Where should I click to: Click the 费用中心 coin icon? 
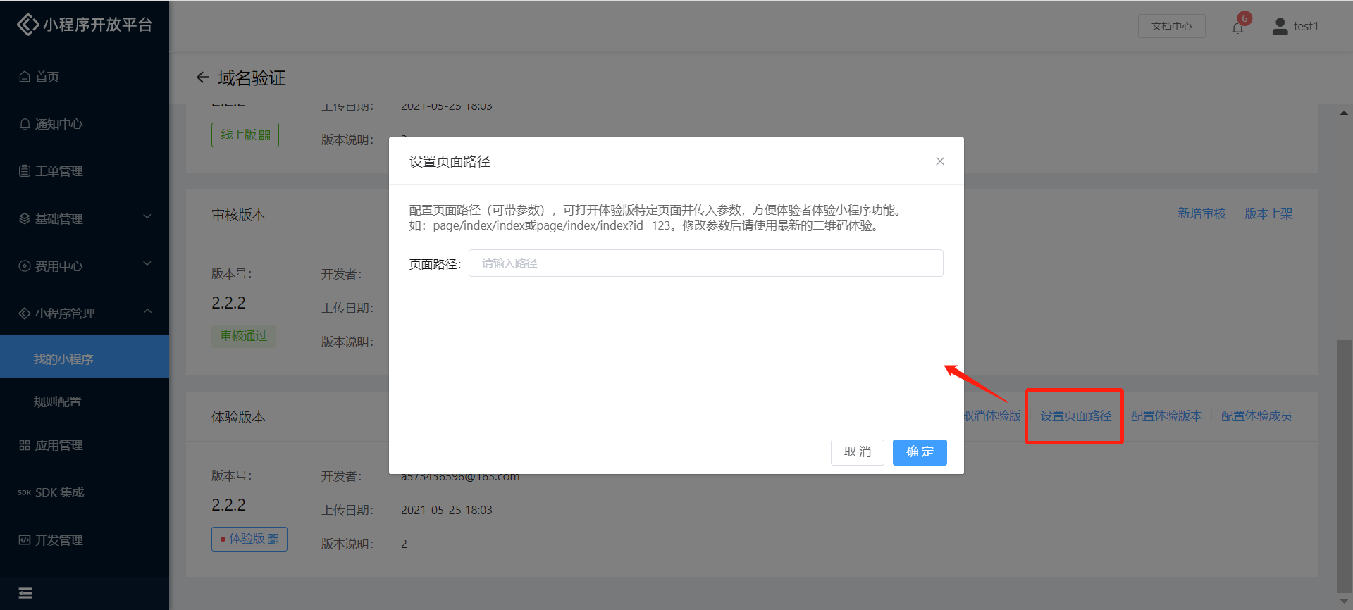(x=25, y=266)
